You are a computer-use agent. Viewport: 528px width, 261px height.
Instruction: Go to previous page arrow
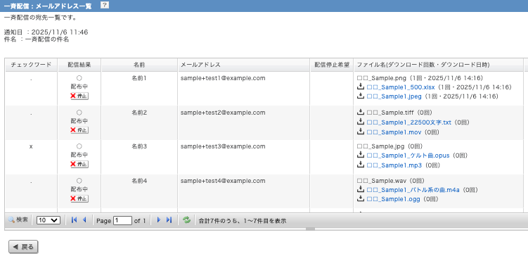coord(84,220)
